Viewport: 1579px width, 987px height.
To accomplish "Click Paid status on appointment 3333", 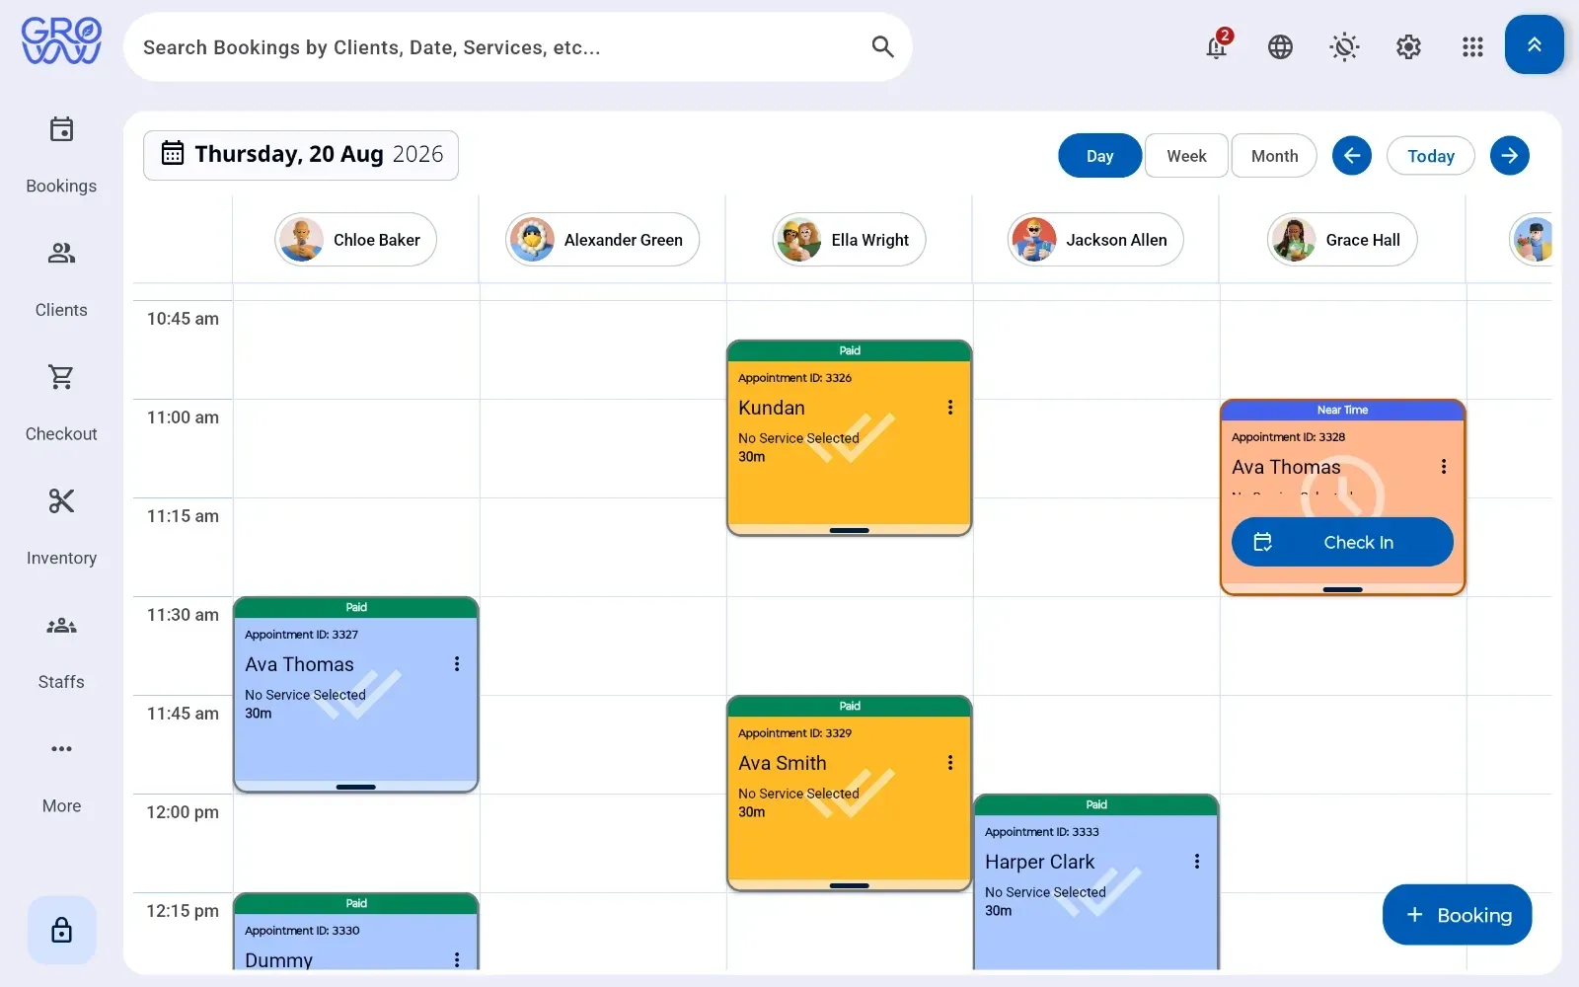I will [x=1096, y=804].
